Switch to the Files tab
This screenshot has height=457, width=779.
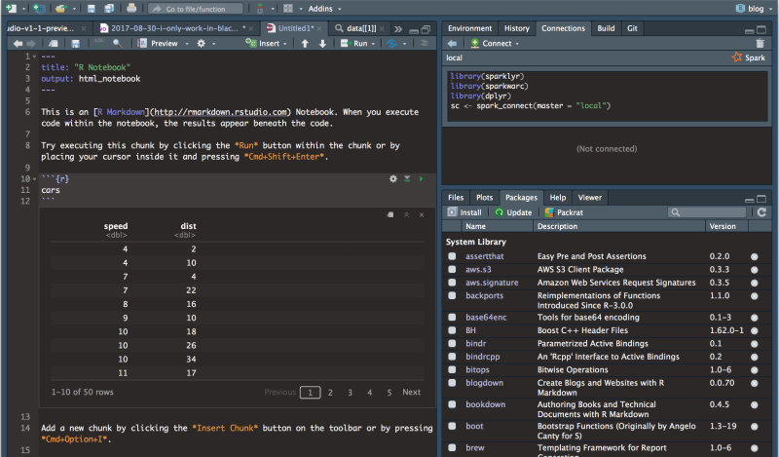pos(456,198)
